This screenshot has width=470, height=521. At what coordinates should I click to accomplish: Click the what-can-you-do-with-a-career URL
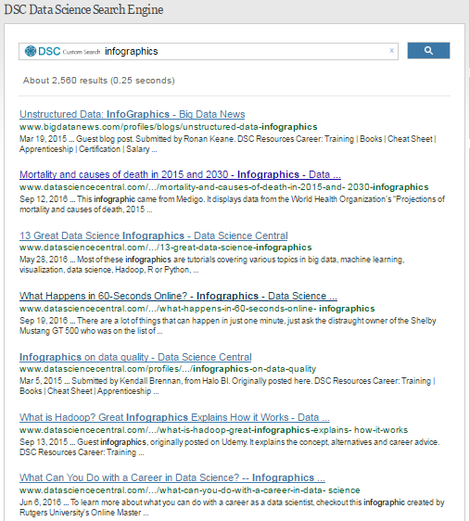coord(190,490)
